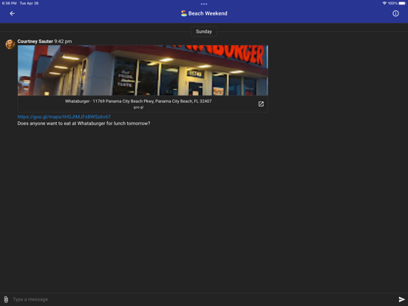This screenshot has height=306, width=408.
Task: Focus the Type a message field
Action: (x=204, y=299)
